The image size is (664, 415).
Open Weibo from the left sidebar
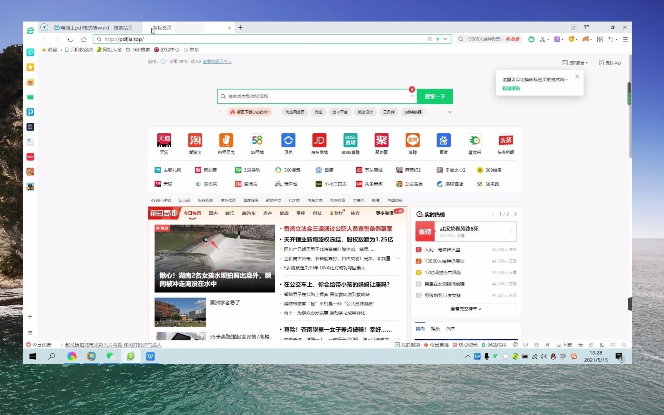click(x=30, y=82)
